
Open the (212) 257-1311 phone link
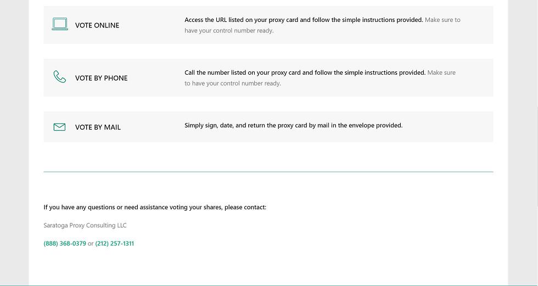(x=115, y=244)
